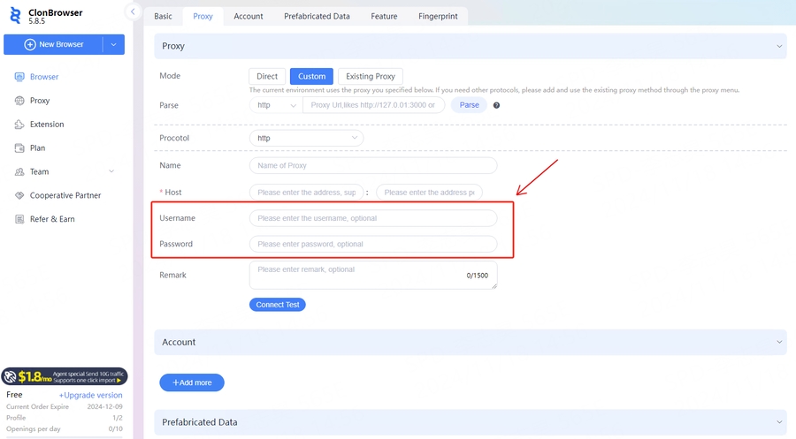Select Direct proxy mode
This screenshot has width=796, height=439.
tap(267, 77)
